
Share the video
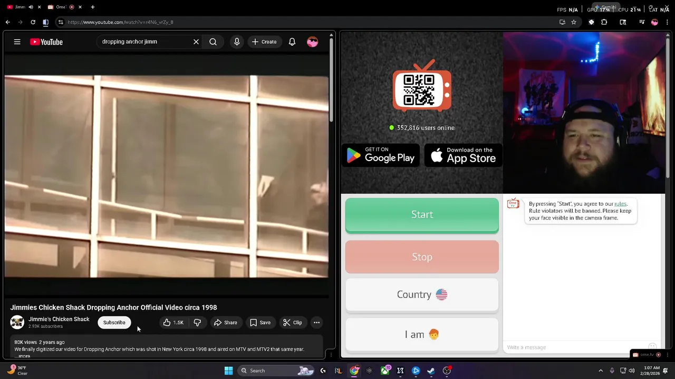pos(225,323)
